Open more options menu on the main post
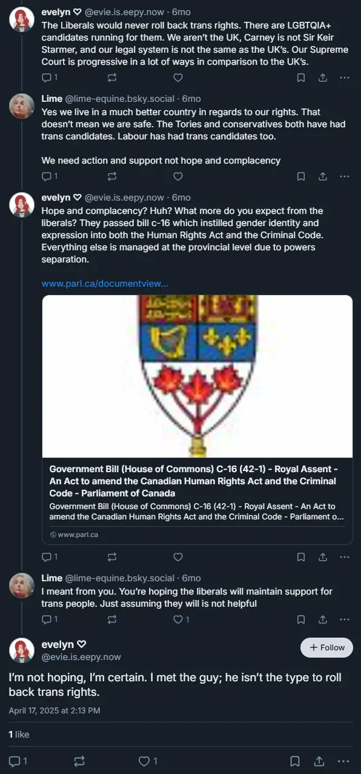Image resolution: width=361 pixels, height=774 pixels. [343, 761]
